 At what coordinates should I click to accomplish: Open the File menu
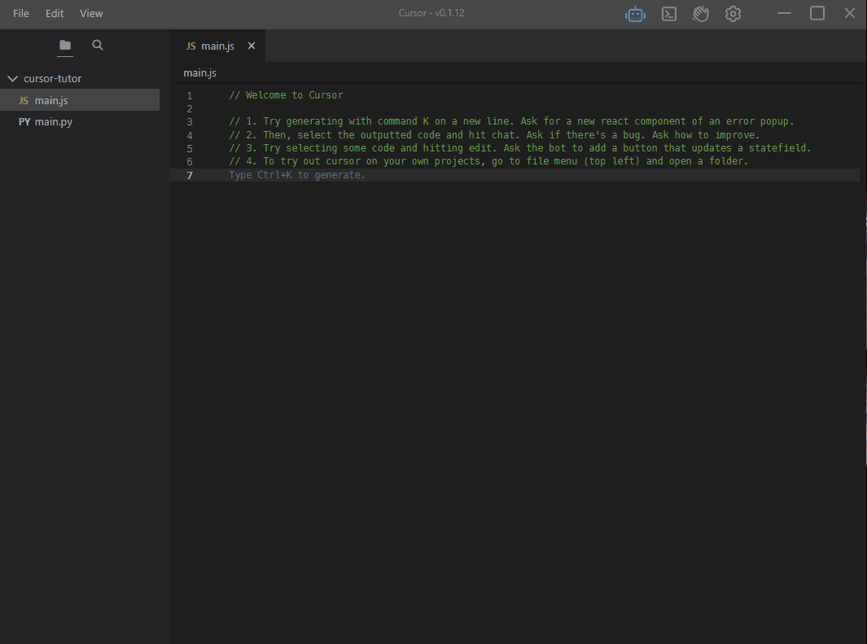(x=21, y=13)
